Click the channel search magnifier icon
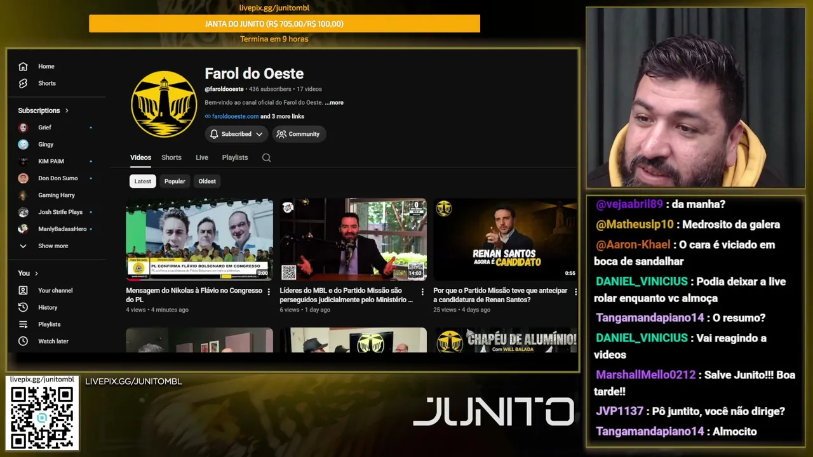This screenshot has height=457, width=813. [x=267, y=158]
